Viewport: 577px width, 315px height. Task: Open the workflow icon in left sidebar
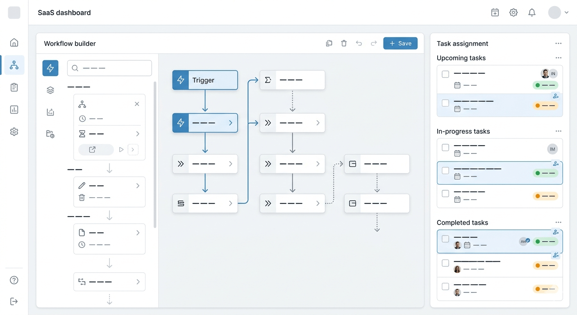tap(14, 65)
